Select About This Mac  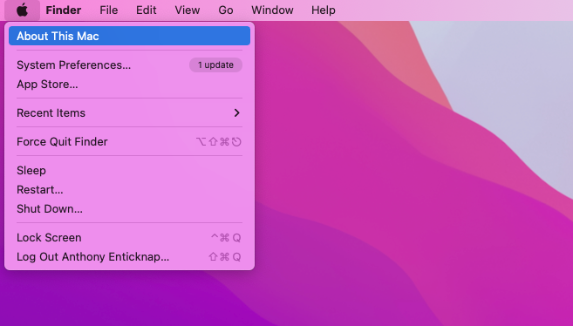[129, 36]
